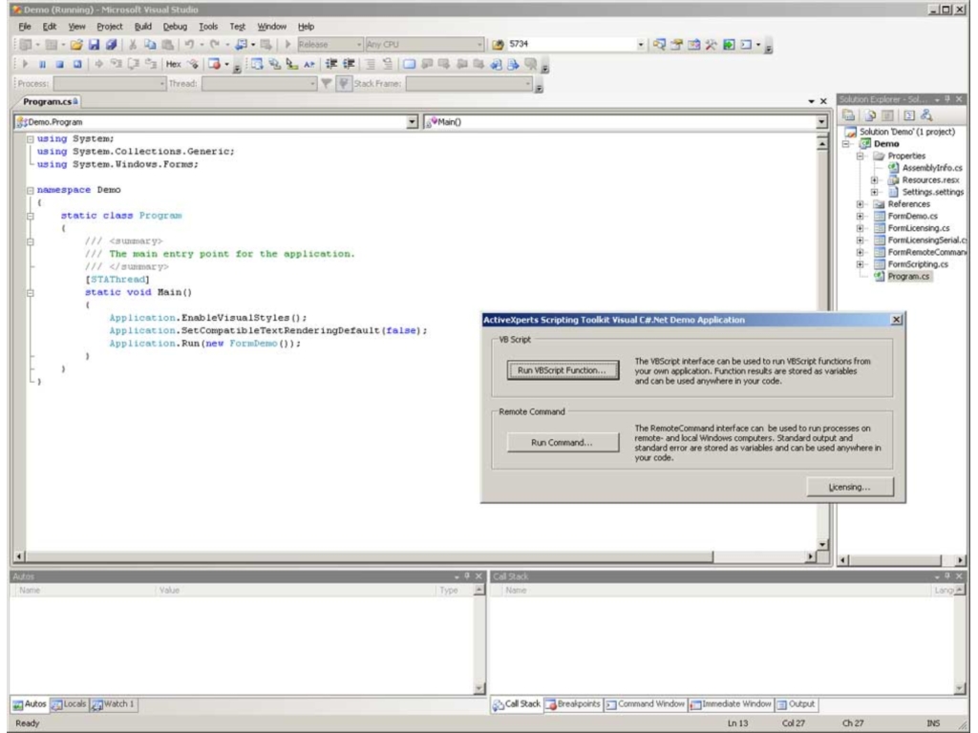Open the Build menu
Image resolution: width=978 pixels, height=733 pixels.
click(143, 27)
